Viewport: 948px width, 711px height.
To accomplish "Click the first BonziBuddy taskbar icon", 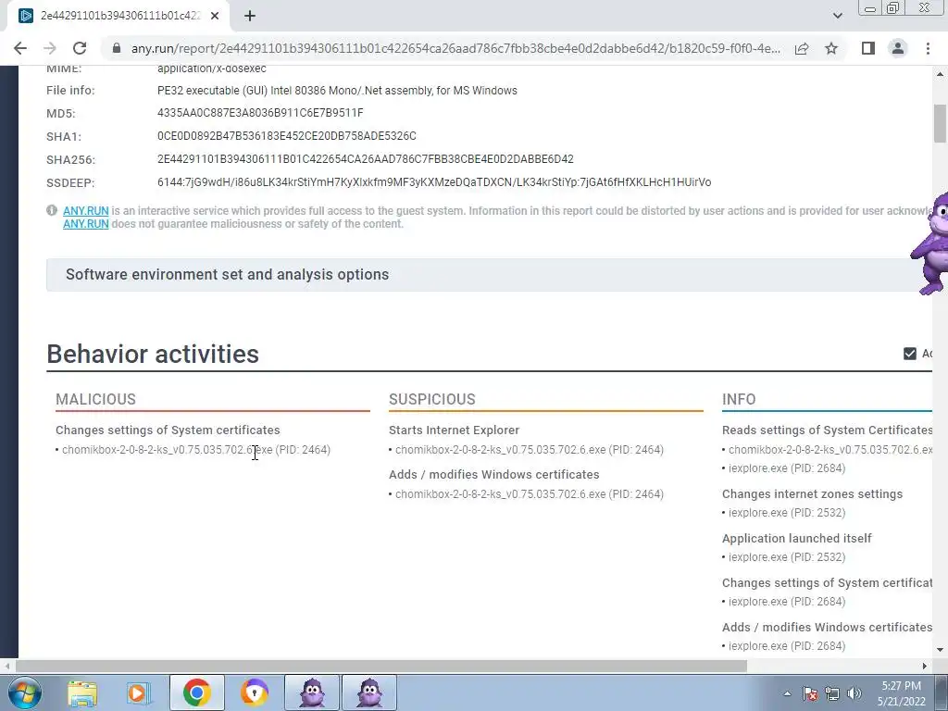I will [x=312, y=692].
